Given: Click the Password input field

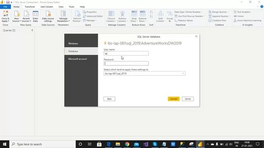Looking at the screenshot, I should tap(126, 63).
